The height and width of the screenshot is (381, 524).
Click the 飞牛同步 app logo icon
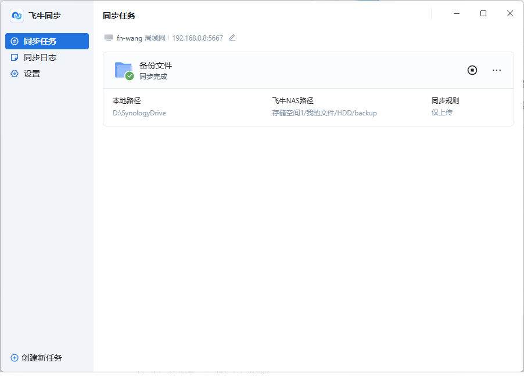point(17,16)
